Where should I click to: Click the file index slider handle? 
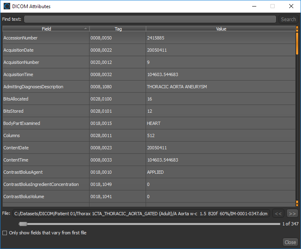coord(23,224)
